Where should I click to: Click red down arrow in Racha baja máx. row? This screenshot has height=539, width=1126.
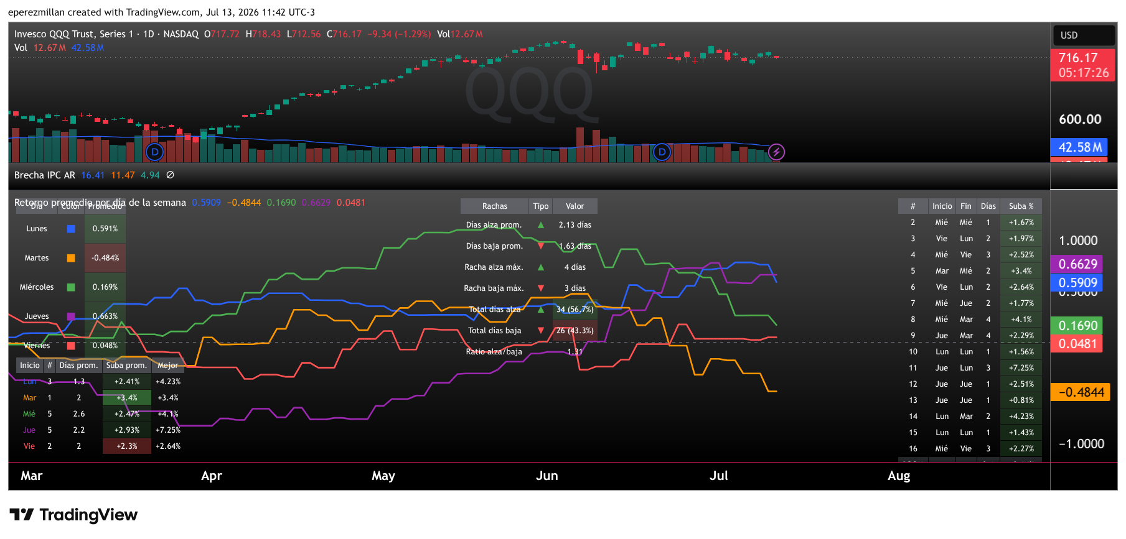tap(541, 288)
